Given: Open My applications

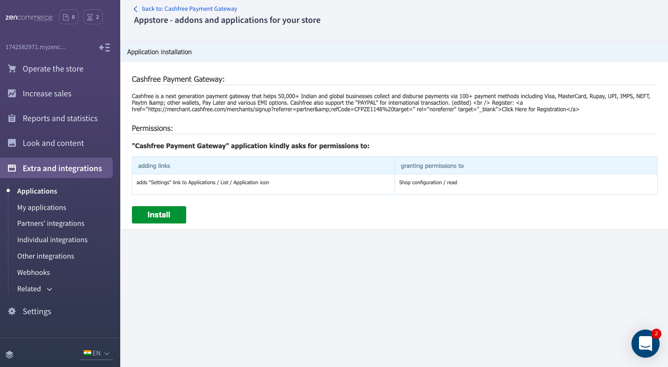Looking at the screenshot, I should [x=42, y=208].
